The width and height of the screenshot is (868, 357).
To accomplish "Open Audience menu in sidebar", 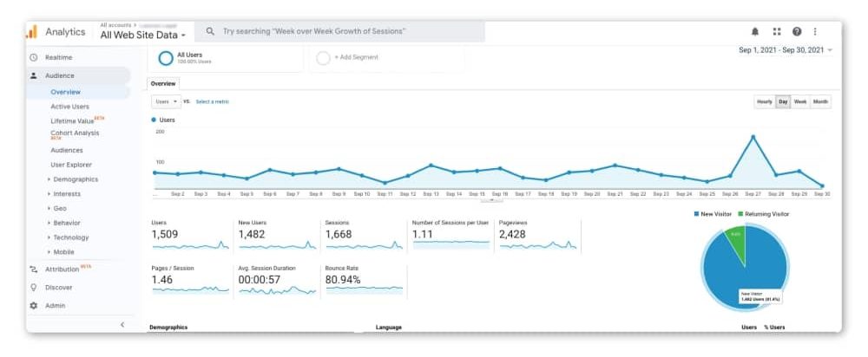I will point(60,75).
